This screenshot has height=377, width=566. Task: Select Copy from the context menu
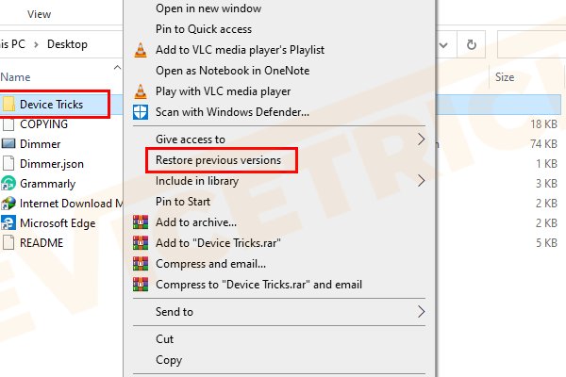[x=169, y=359]
